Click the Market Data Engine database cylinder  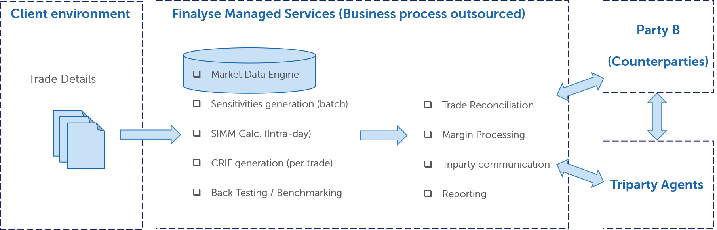click(249, 71)
